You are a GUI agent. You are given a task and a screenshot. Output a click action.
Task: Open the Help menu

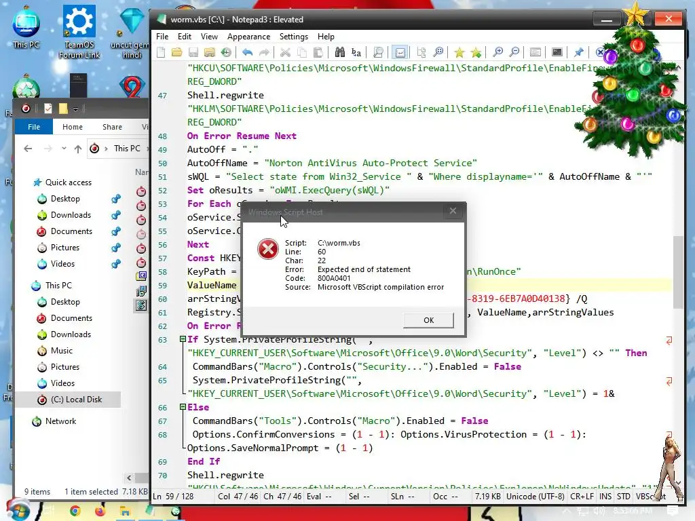326,37
